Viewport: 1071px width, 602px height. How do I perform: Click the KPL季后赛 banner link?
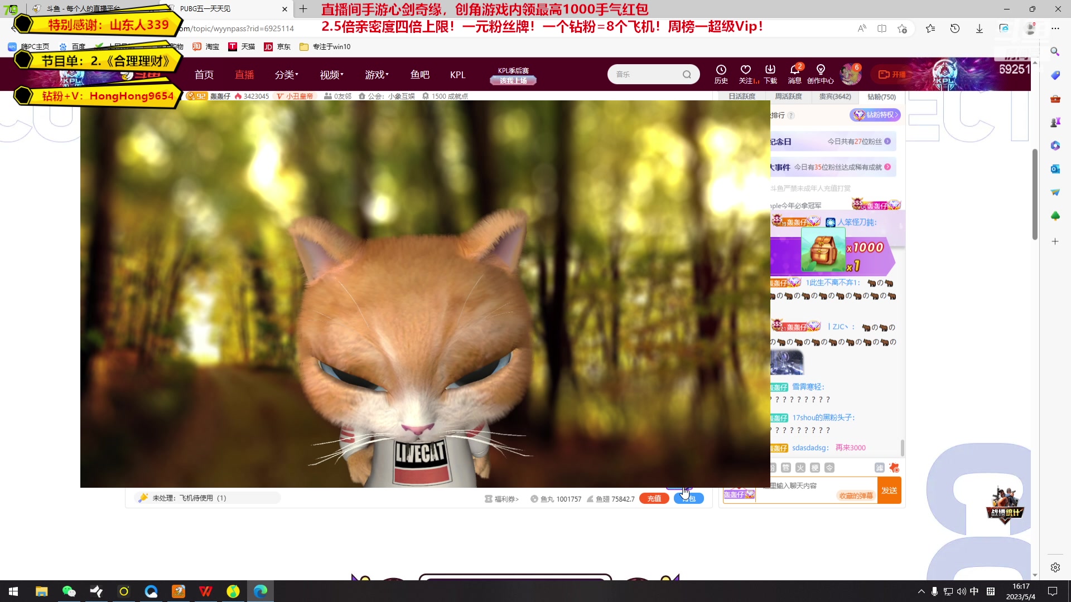point(513,75)
